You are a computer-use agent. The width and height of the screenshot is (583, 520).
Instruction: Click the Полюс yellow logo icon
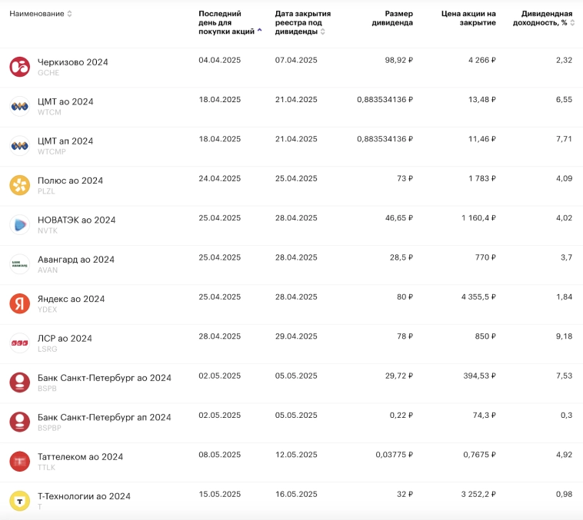(19, 185)
